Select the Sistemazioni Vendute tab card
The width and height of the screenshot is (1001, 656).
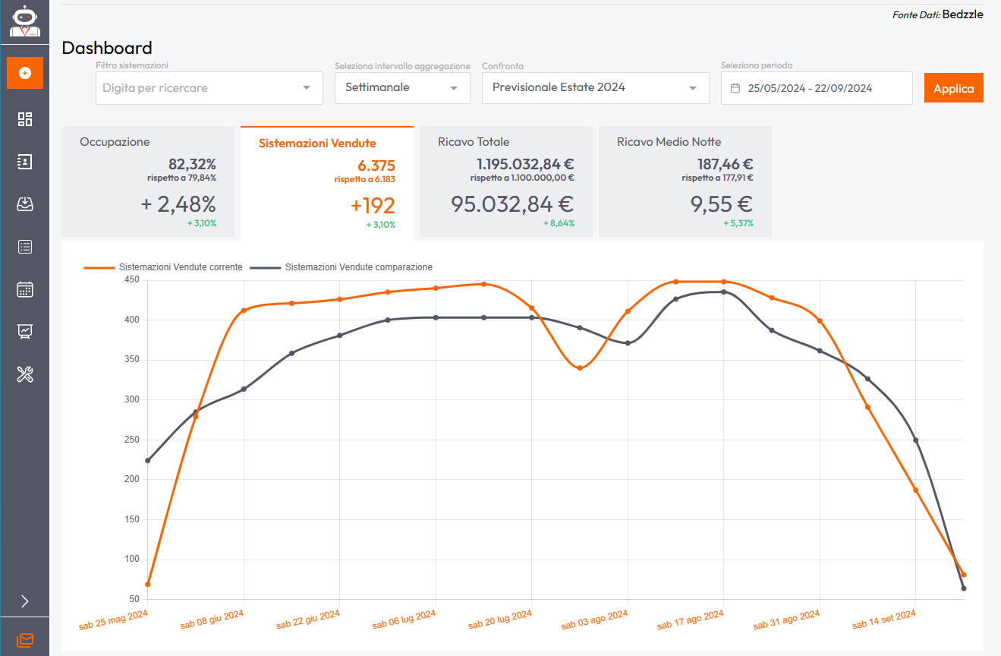pos(327,183)
